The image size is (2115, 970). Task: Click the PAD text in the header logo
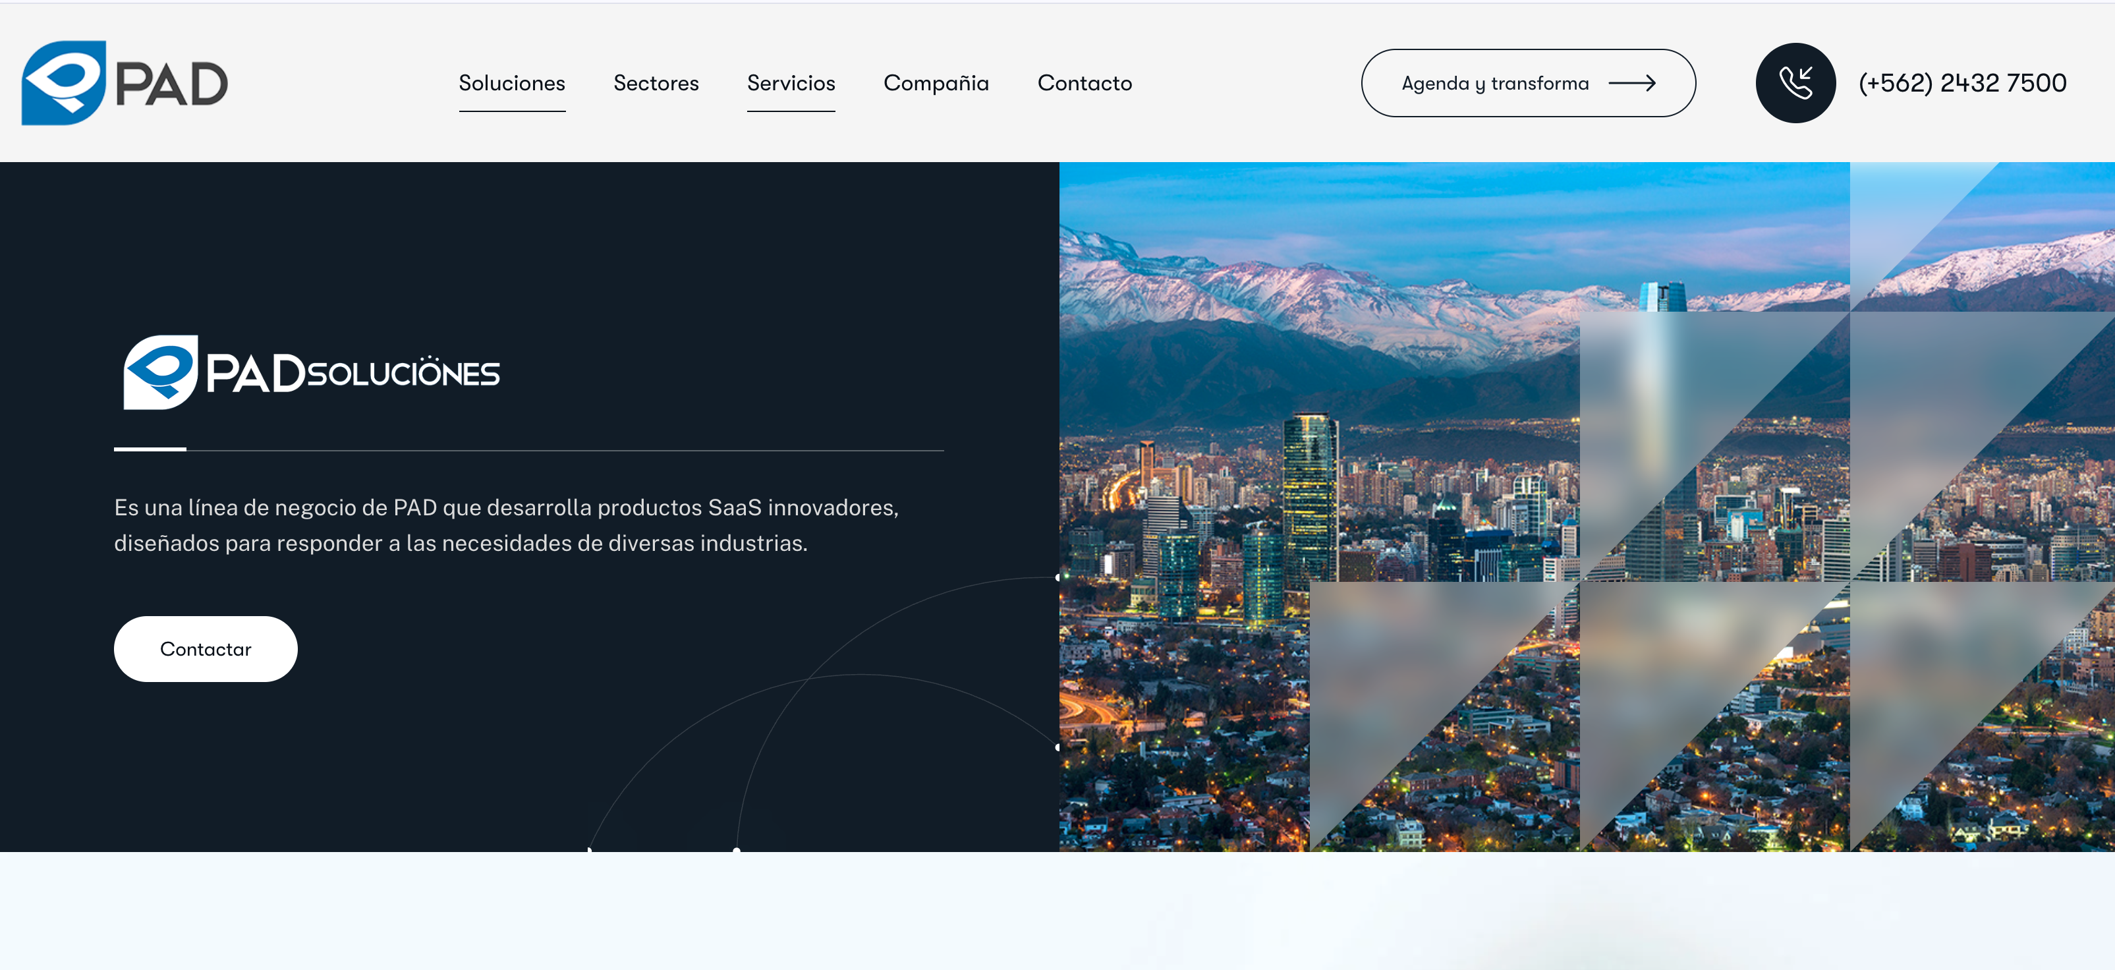[x=171, y=84]
